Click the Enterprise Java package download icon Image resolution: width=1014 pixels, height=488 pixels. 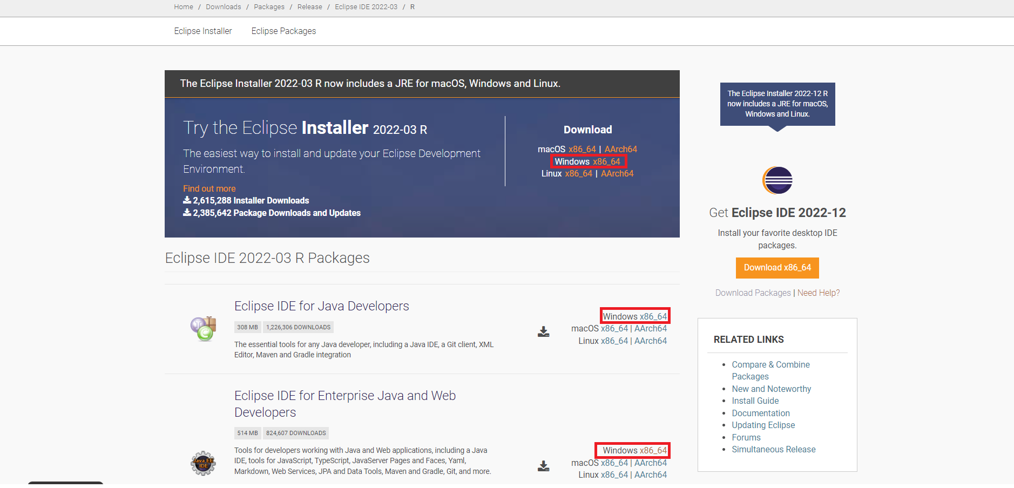tap(544, 466)
